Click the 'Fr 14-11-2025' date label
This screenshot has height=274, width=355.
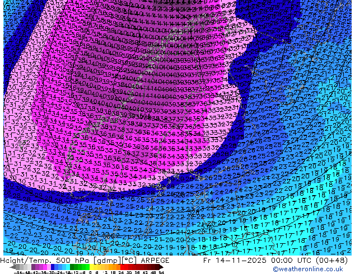[235, 261]
